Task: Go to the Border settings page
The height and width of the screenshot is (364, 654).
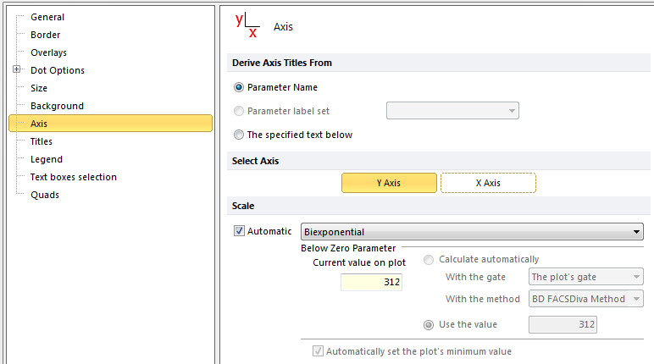Action: tap(45, 35)
